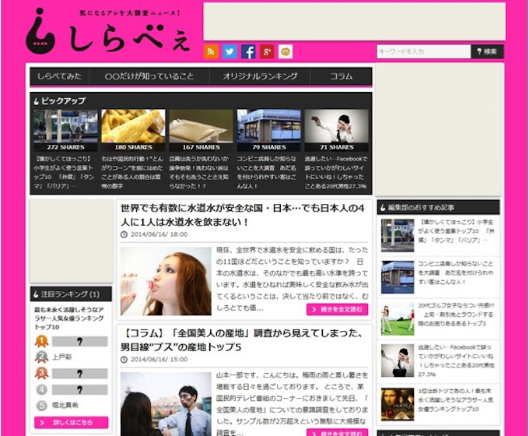This screenshot has width=529, height=436.
Task: Click the mixi social icon
Action: point(286,51)
